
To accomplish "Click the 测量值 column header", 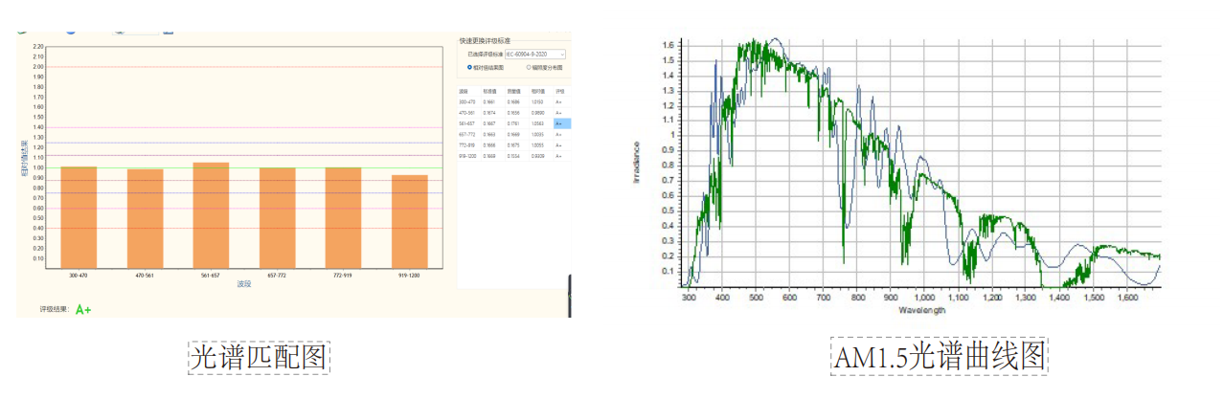I will coord(513,91).
